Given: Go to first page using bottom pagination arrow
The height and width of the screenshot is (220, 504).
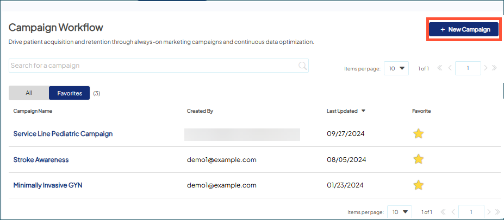Looking at the screenshot, I should (x=443, y=212).
